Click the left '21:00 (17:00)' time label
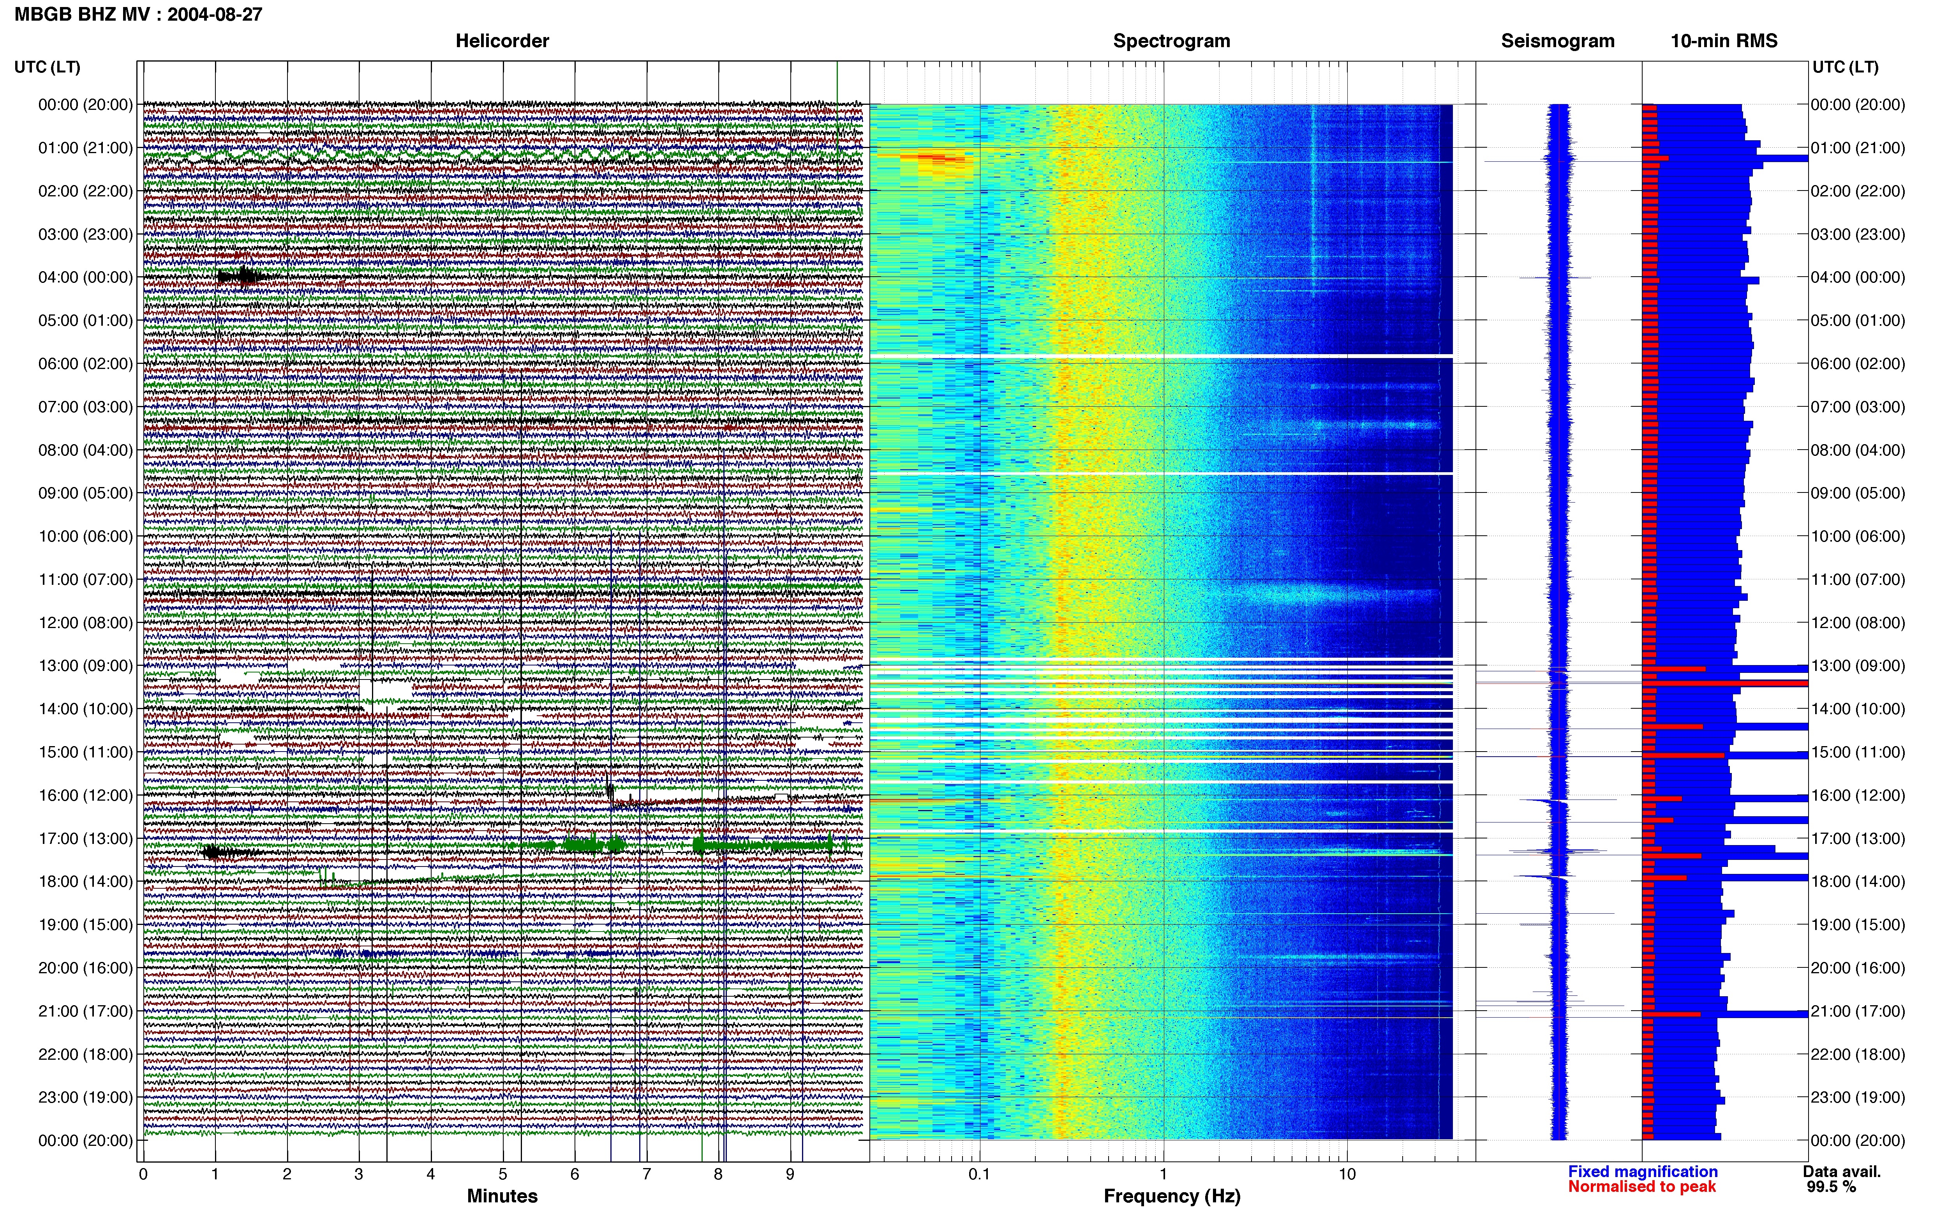Screen dimensions: 1955x1223 click(86, 1011)
